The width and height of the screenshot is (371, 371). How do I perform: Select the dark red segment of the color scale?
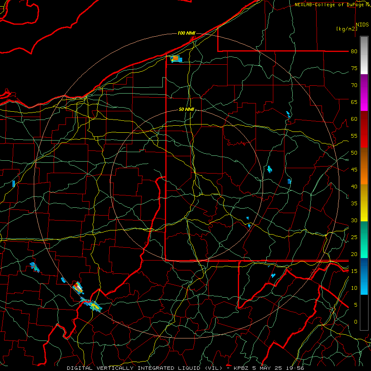pyautogui.click(x=364, y=129)
